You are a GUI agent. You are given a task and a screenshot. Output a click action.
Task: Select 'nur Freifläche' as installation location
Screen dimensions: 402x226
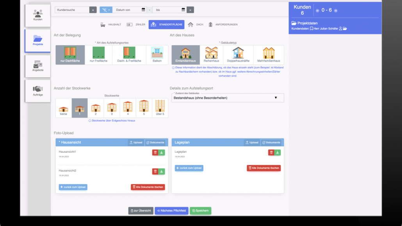tap(98, 55)
